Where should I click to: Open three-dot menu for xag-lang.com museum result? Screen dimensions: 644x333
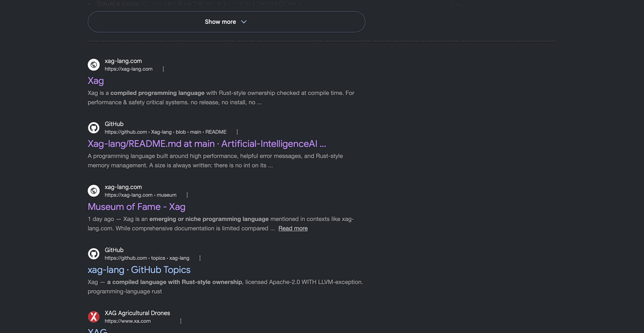(x=187, y=195)
